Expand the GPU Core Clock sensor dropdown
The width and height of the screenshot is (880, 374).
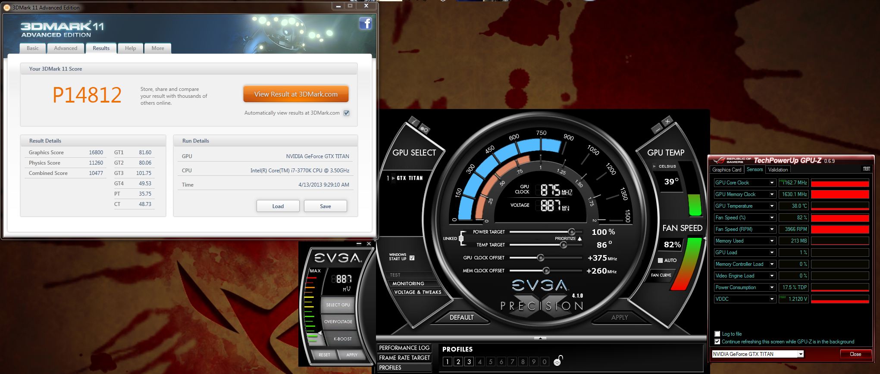771,183
